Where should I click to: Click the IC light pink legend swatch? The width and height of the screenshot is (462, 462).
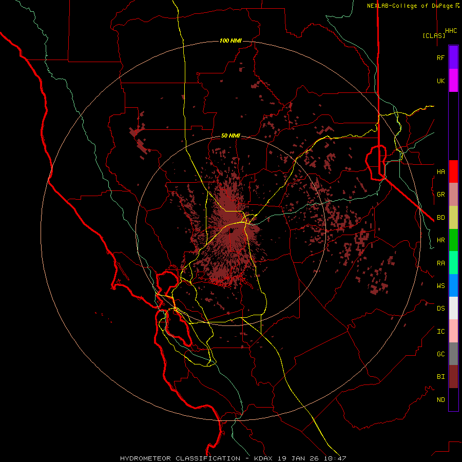tap(453, 331)
